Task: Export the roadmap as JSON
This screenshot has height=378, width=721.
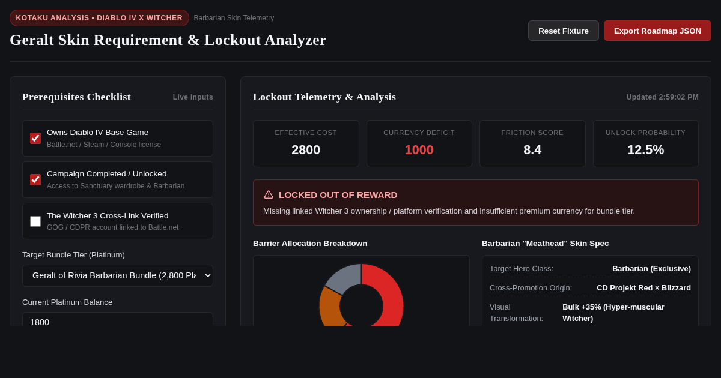Action: pyautogui.click(x=657, y=31)
